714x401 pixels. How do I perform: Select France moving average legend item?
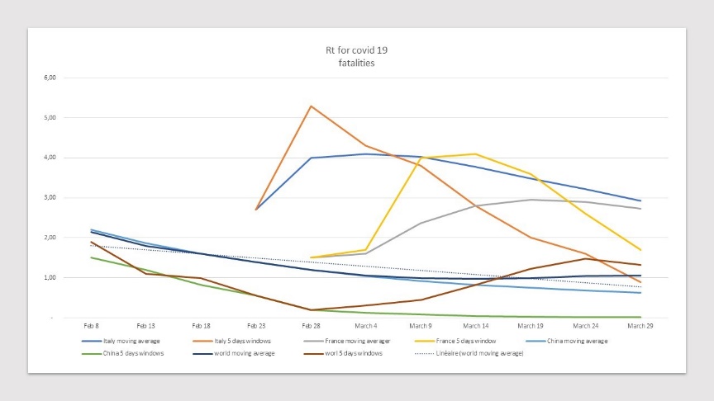(347, 341)
